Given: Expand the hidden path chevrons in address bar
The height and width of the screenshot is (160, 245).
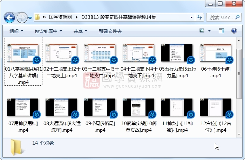Looking at the screenshot, I should pyautogui.click(x=44, y=17).
